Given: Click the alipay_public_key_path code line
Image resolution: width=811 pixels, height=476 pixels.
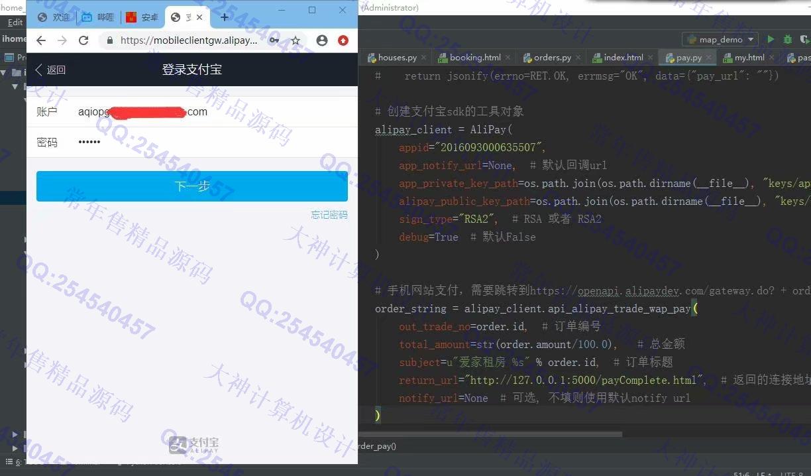Looking at the screenshot, I should coord(604,201).
